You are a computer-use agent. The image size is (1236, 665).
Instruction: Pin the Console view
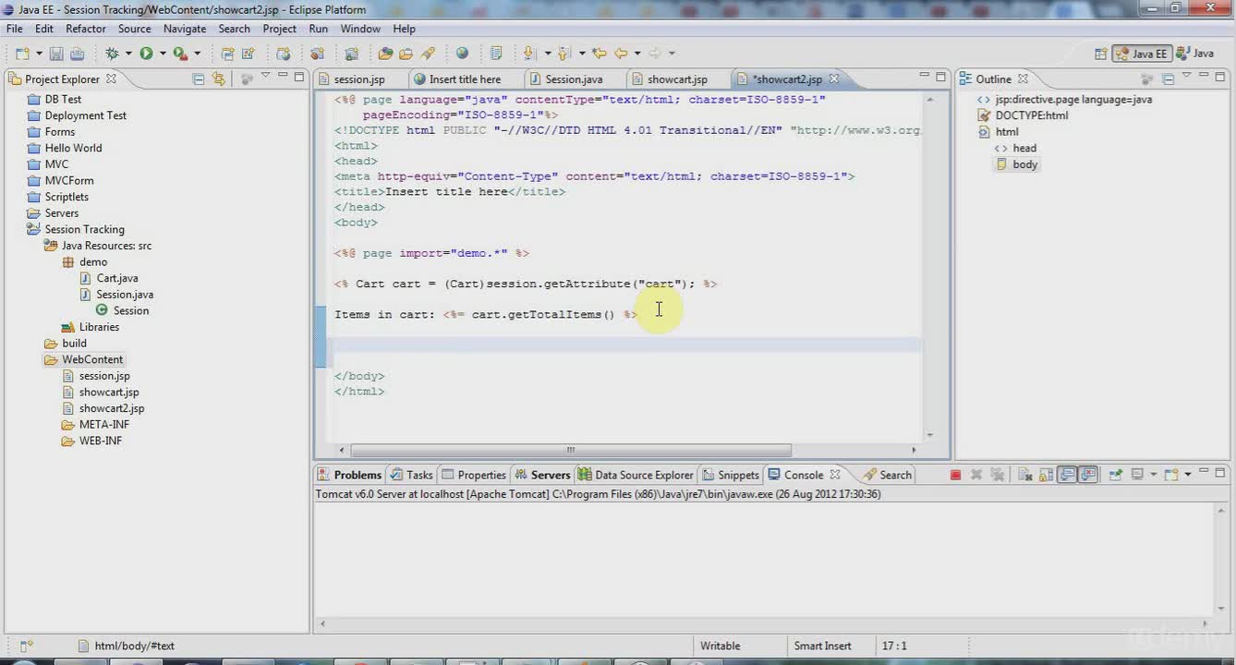pyautogui.click(x=1116, y=475)
